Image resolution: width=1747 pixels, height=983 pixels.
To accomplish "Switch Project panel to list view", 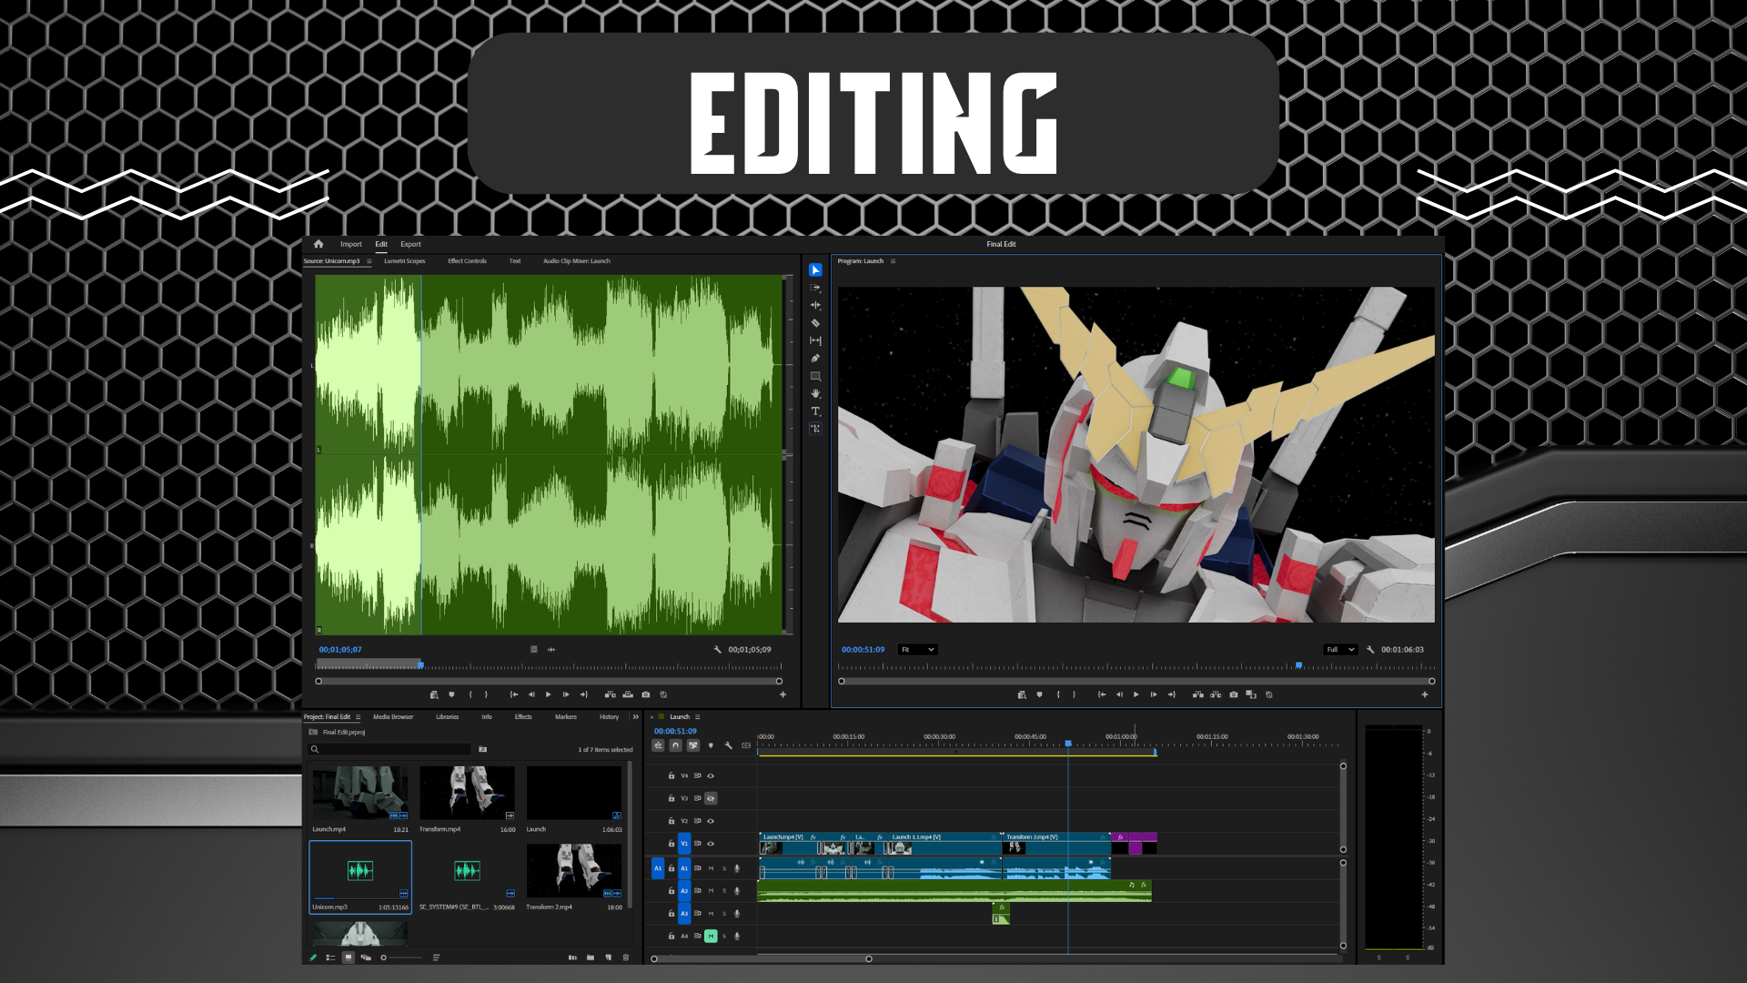I will (x=330, y=958).
